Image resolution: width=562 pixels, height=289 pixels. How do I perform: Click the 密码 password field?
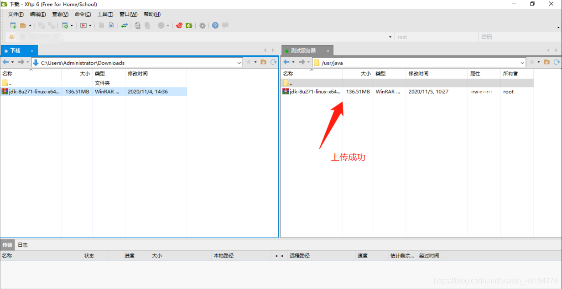(520, 37)
